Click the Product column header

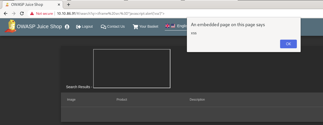coord(122,100)
